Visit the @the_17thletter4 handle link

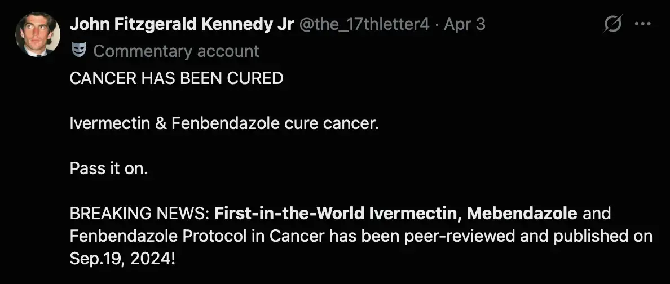(364, 24)
